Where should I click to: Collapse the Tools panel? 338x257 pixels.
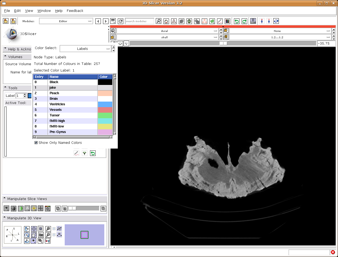(x=18, y=88)
